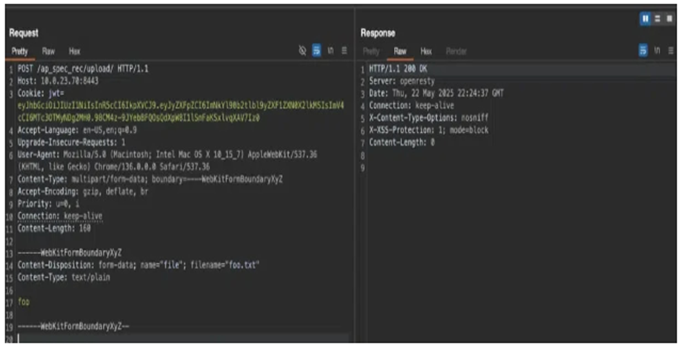Screen dimensions: 683x347
Task: Click the Response Render tab
Action: (456, 51)
